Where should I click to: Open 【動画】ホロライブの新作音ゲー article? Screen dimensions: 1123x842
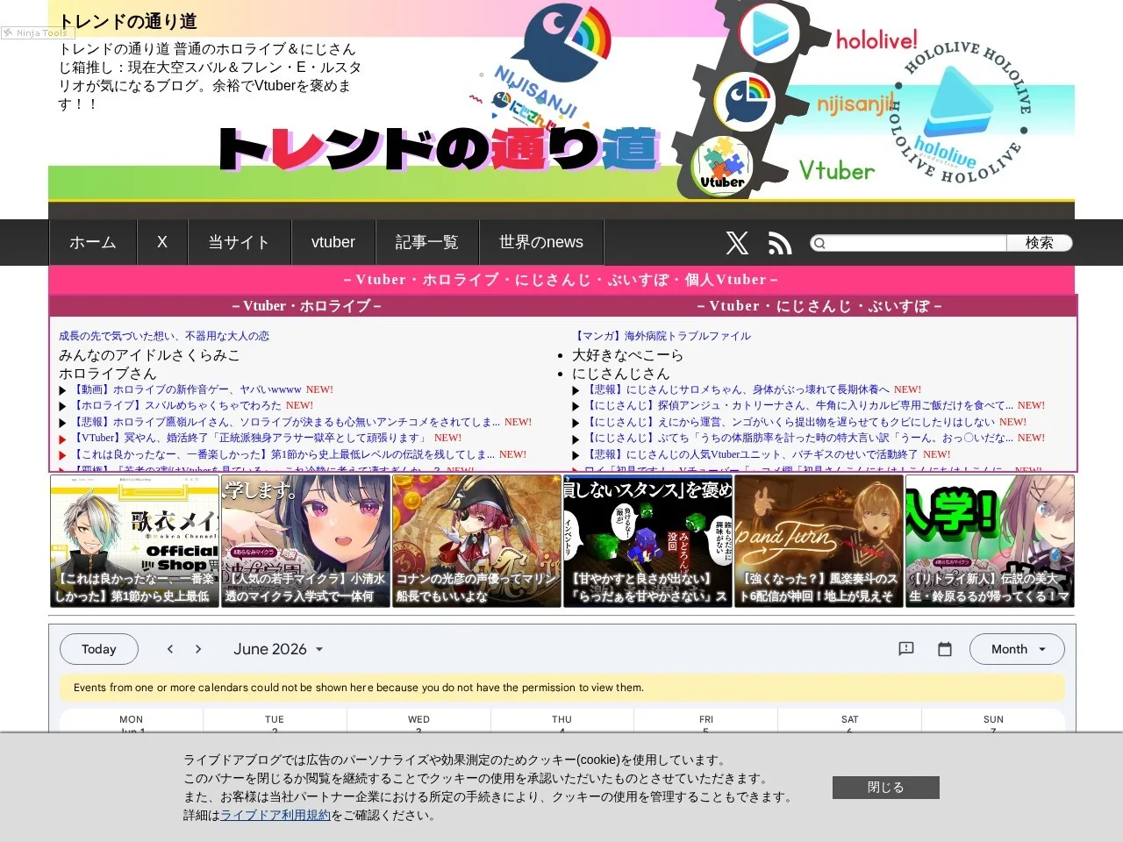tap(186, 389)
